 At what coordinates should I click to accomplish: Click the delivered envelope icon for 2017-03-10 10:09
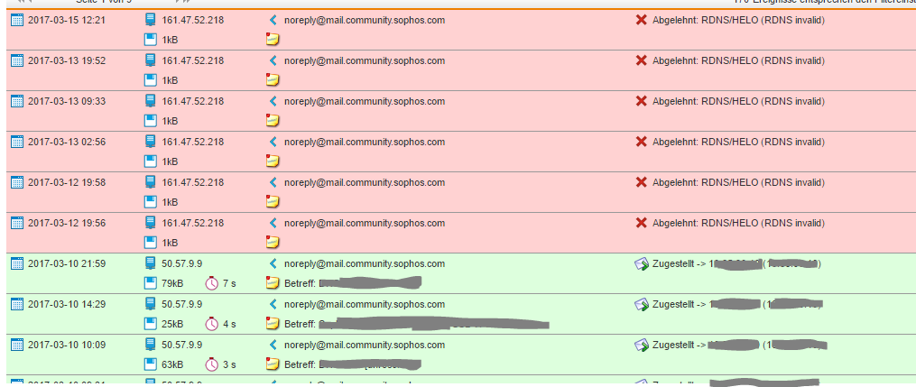pyautogui.click(x=642, y=345)
